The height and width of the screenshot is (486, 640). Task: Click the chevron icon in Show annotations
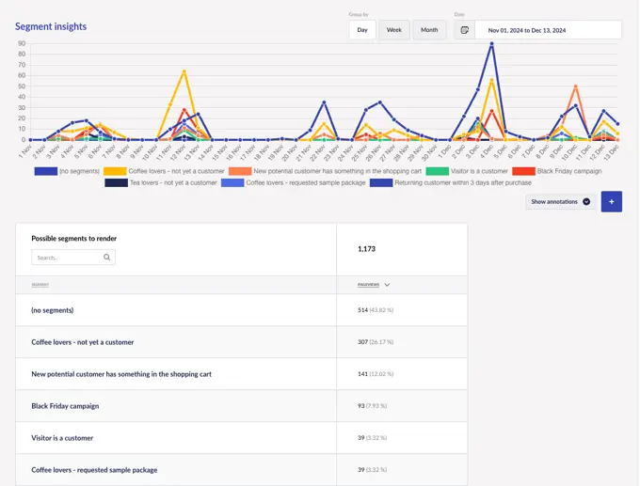[586, 201]
